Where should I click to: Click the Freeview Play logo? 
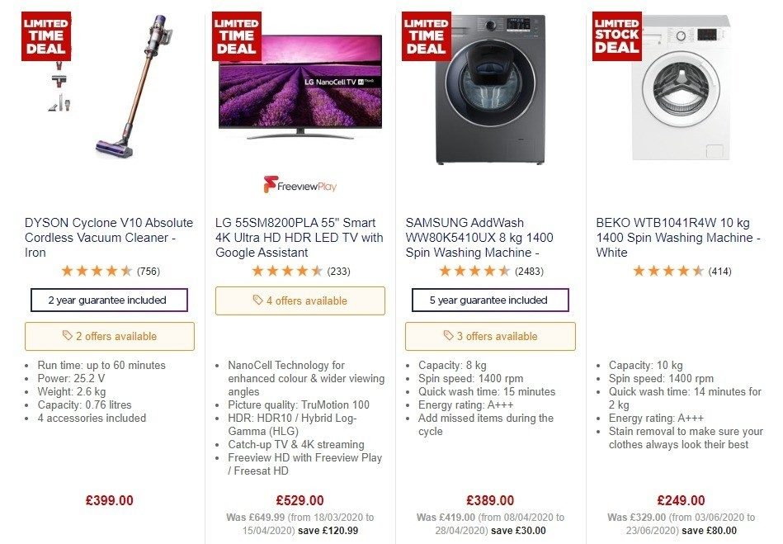[300, 185]
